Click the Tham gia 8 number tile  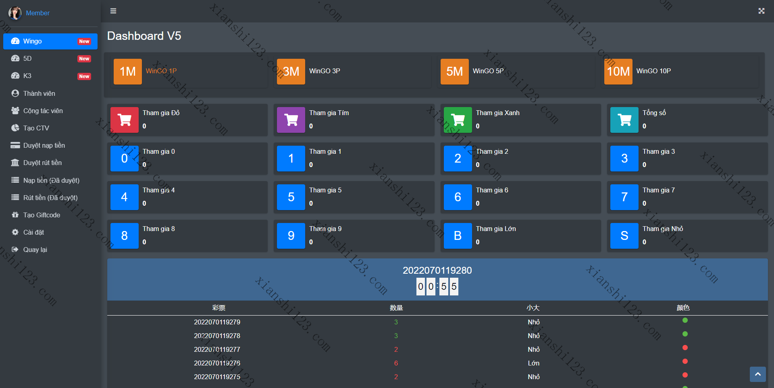click(x=125, y=236)
